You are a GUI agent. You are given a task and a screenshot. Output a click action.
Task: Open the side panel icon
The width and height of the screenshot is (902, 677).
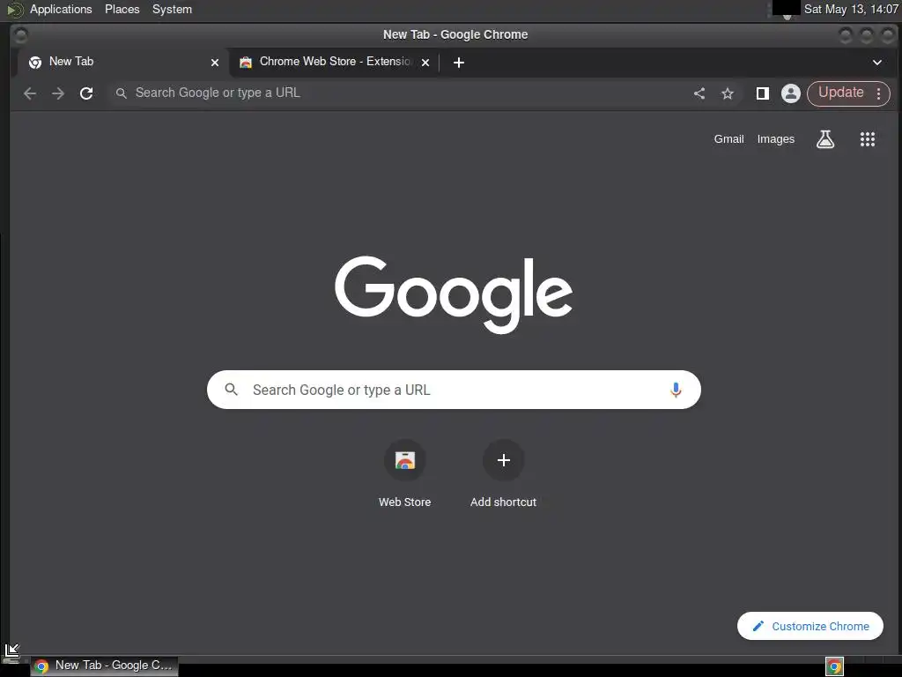(762, 93)
